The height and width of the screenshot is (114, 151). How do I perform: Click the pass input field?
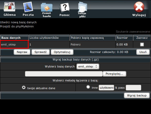(133, 88)
